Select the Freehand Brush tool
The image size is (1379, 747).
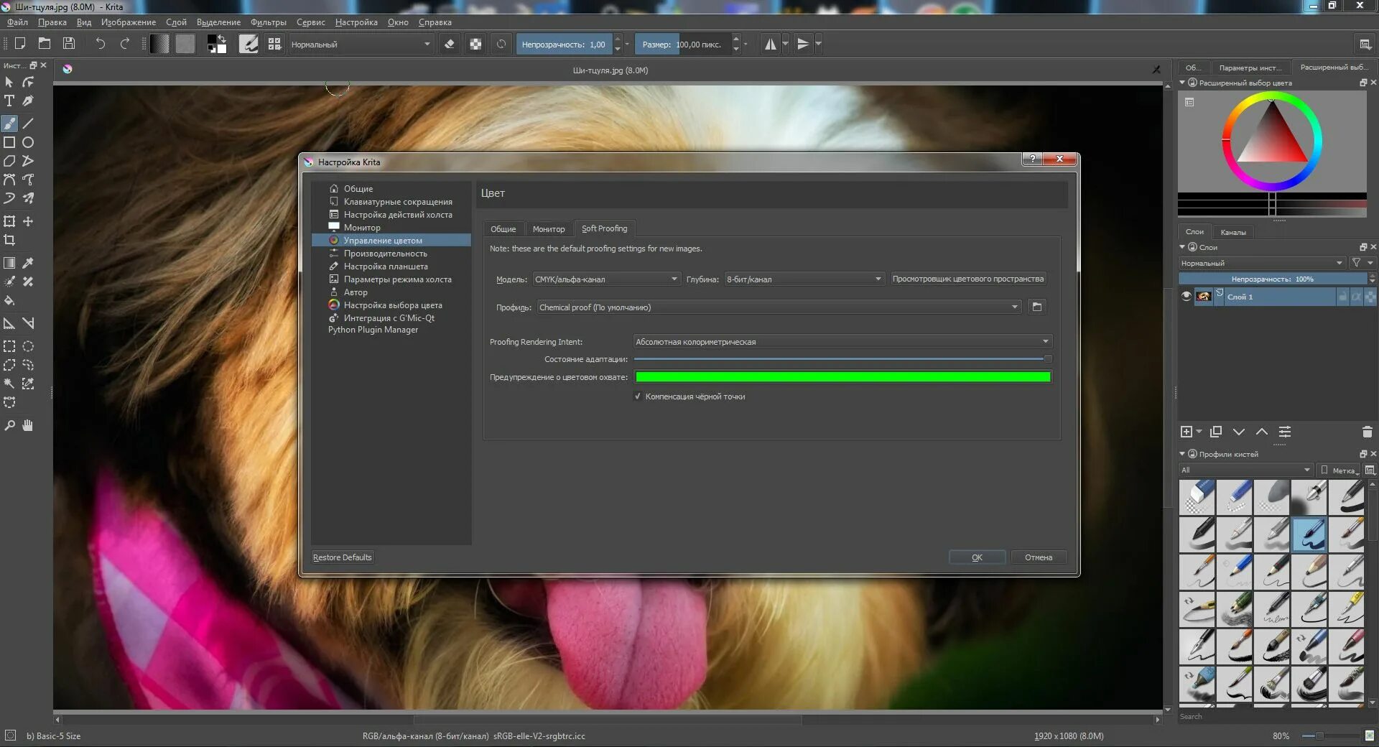(9, 124)
